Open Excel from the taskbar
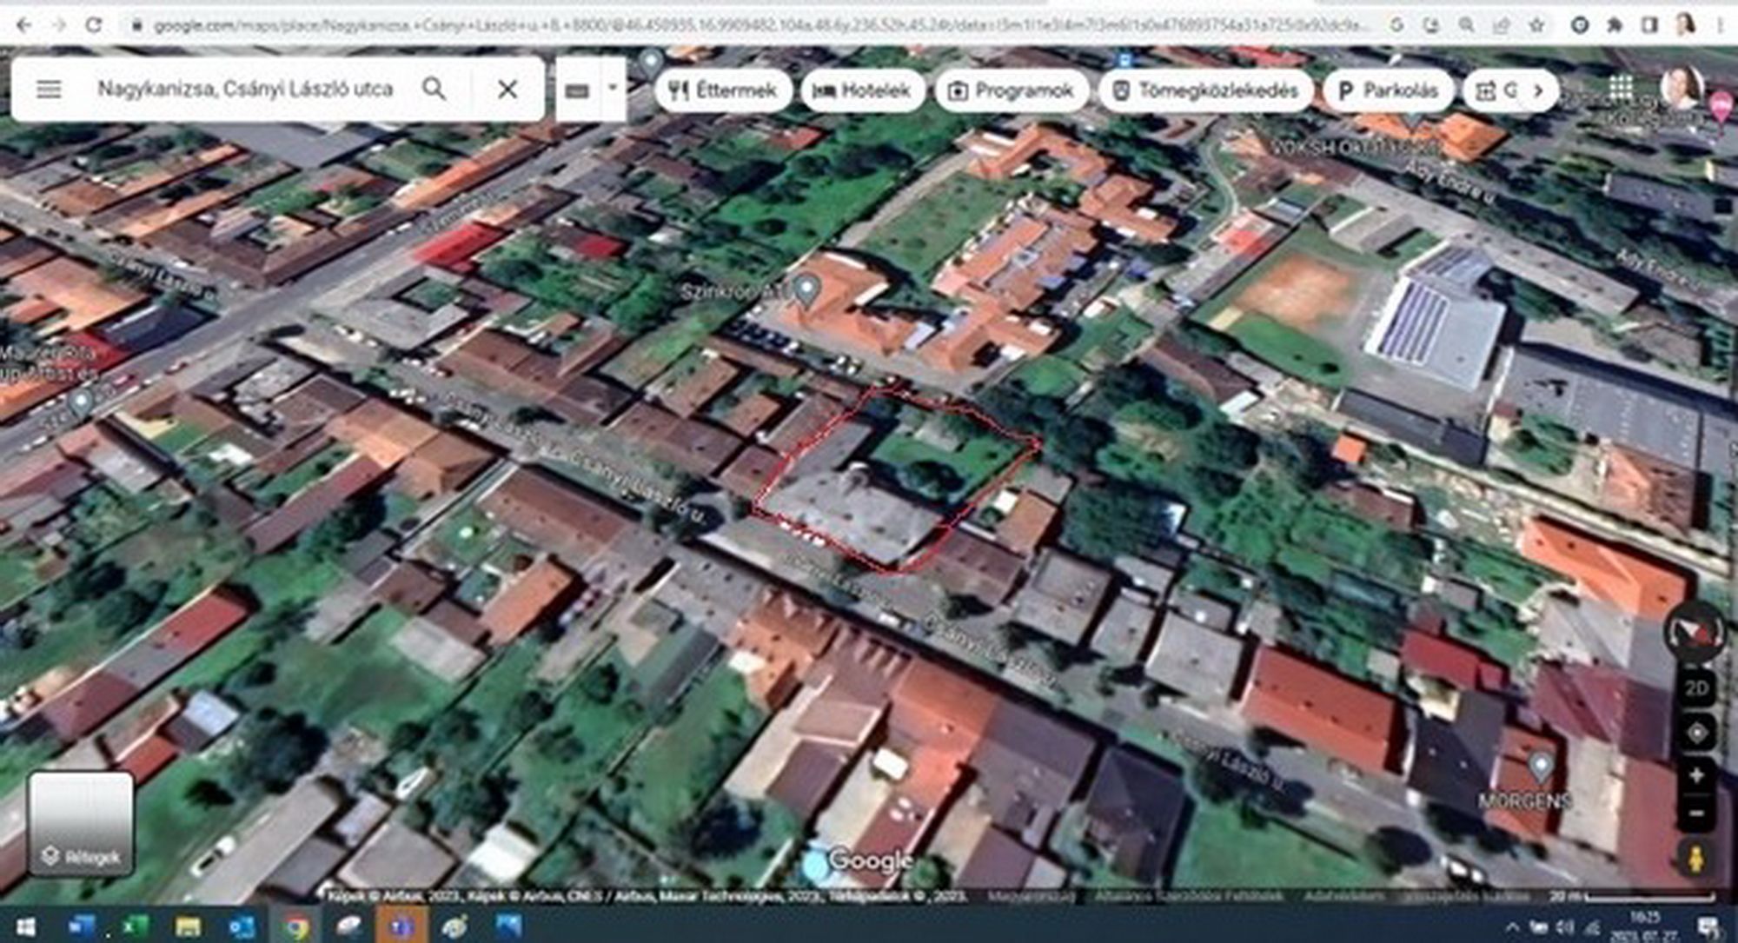This screenshot has height=943, width=1738. (134, 926)
